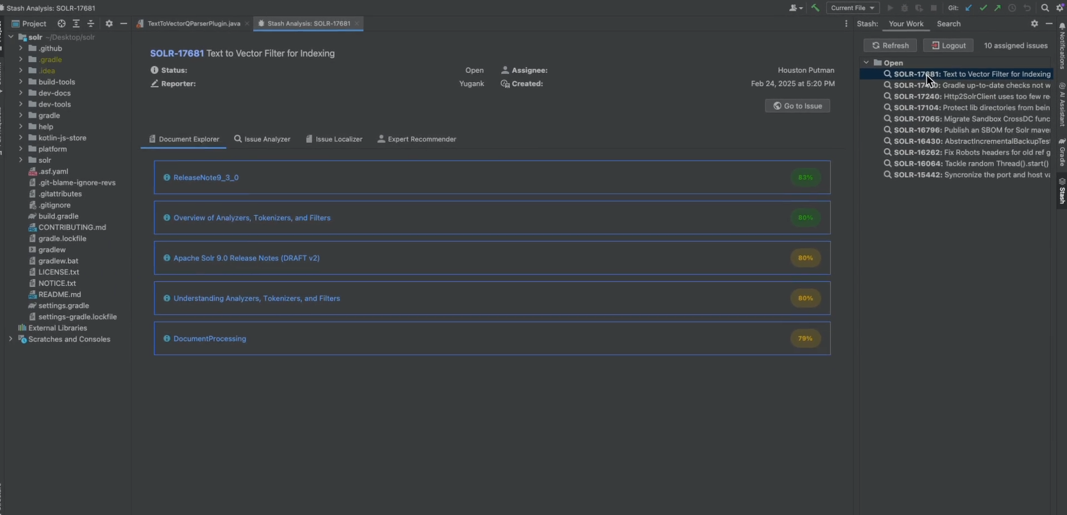1067x515 pixels.
Task: Expand the gradle folder
Action: 21,115
